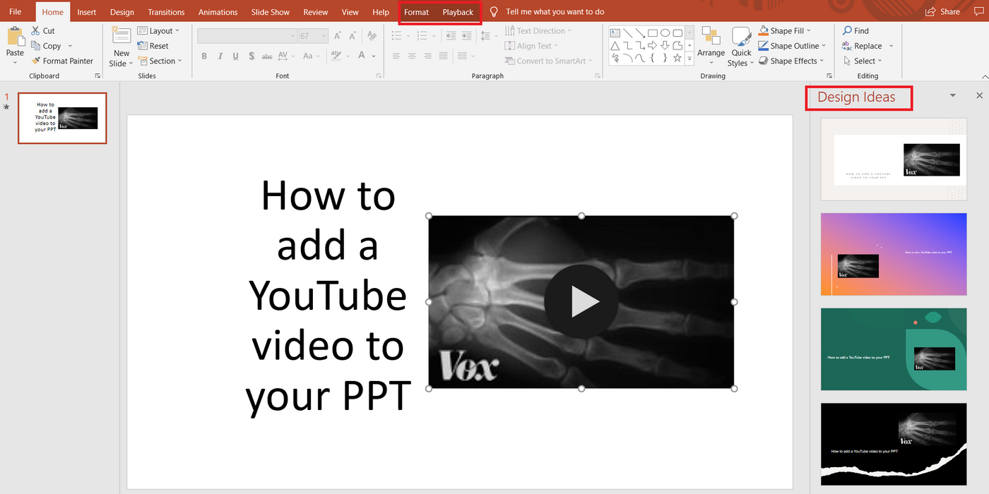Toggle strikethrough formatting
Image resolution: width=989 pixels, height=494 pixels.
(267, 56)
